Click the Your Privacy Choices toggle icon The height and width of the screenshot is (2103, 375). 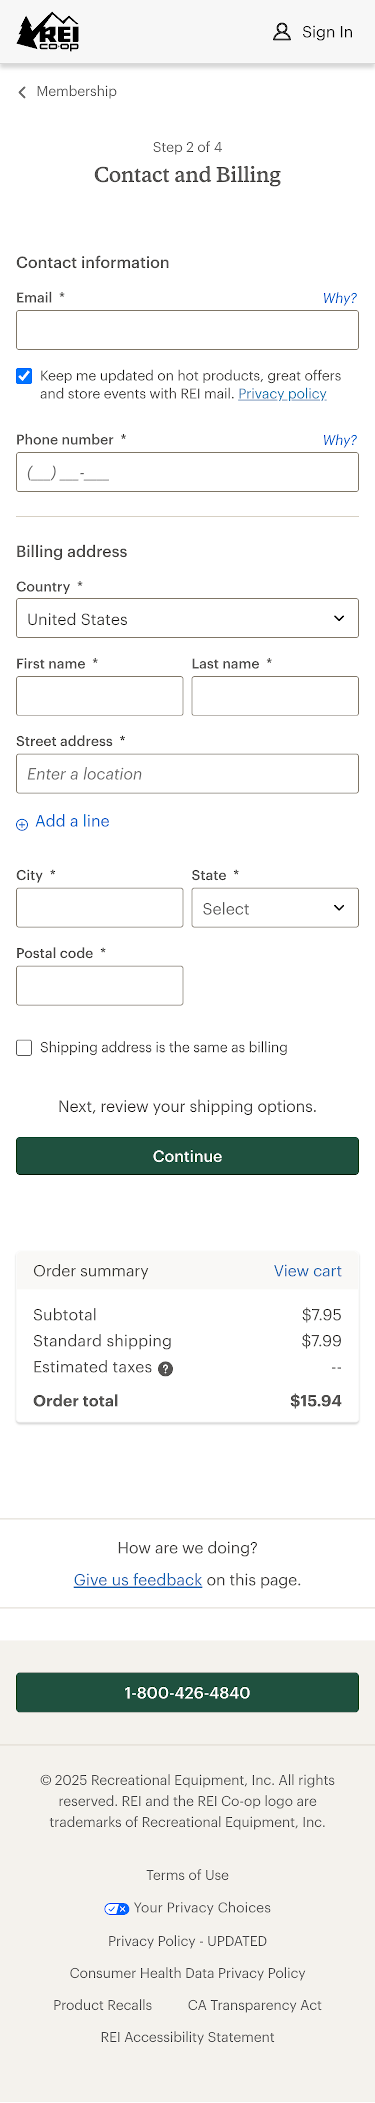[x=116, y=1909]
